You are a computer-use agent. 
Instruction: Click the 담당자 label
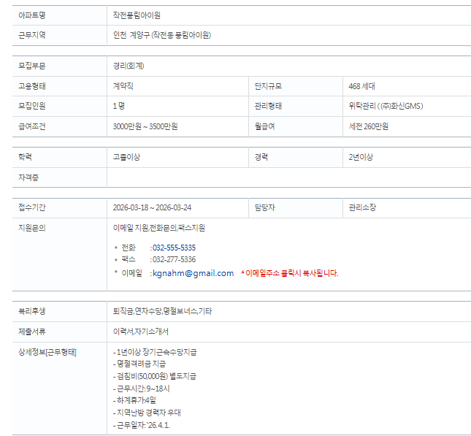(264, 207)
